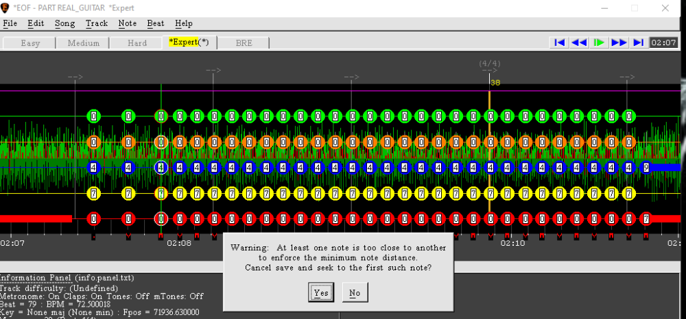The height and width of the screenshot is (319, 686).
Task: Open the Song menu
Action: point(64,23)
